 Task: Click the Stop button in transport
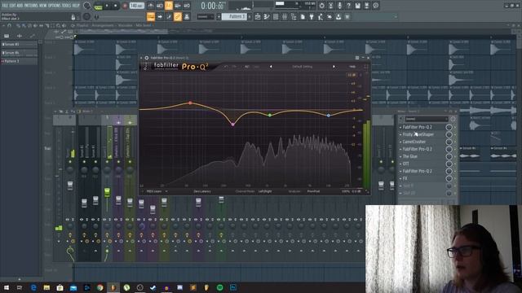[x=116, y=6]
